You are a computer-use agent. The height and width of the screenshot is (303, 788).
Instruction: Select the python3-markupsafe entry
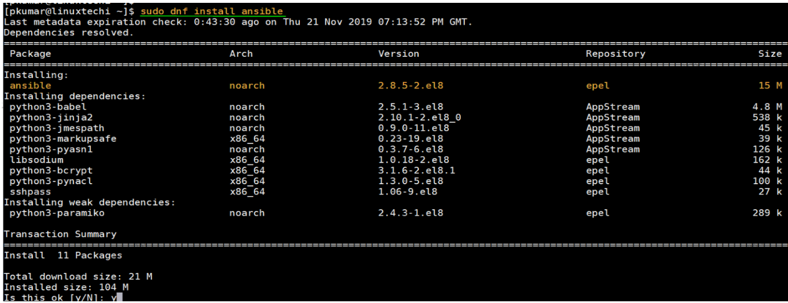point(63,139)
